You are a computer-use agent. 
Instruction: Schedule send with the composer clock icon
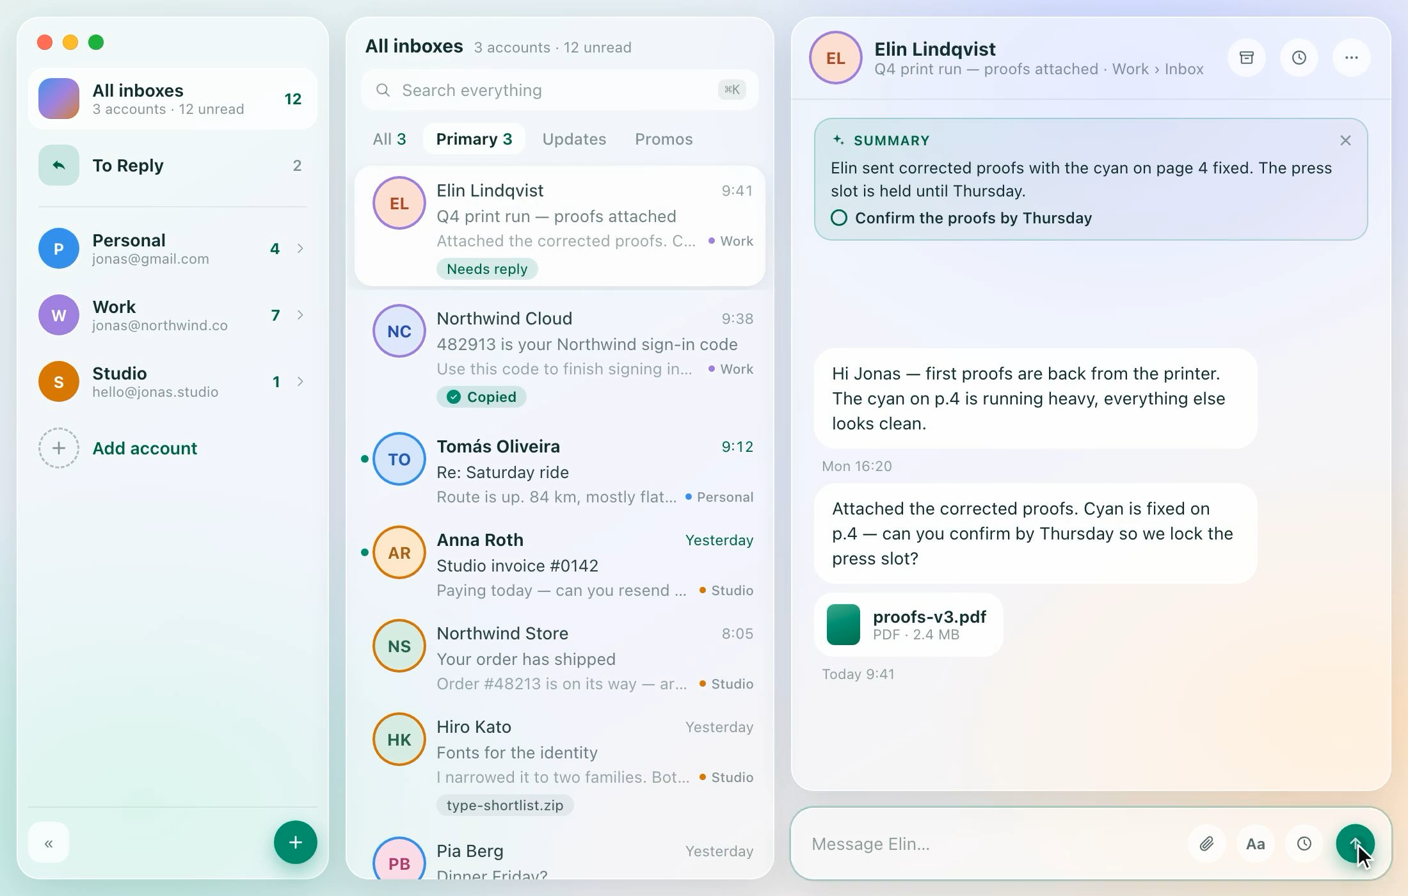pos(1304,844)
